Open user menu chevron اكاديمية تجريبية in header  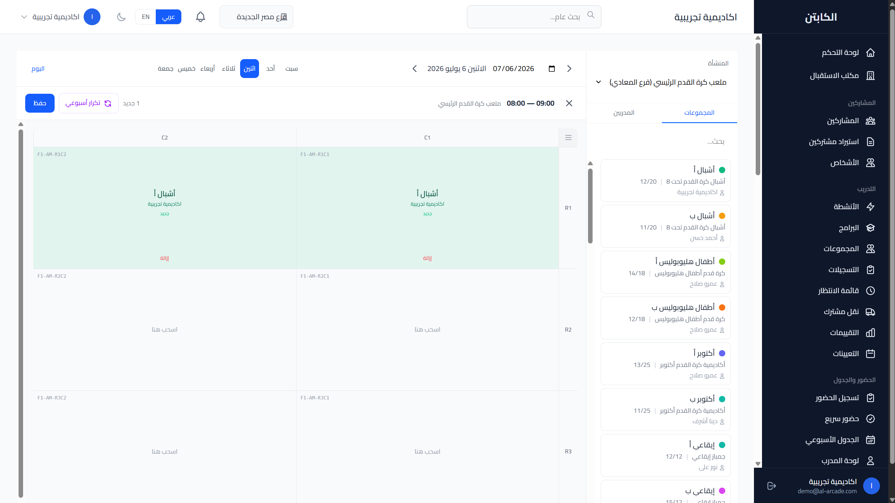pyautogui.click(x=24, y=17)
